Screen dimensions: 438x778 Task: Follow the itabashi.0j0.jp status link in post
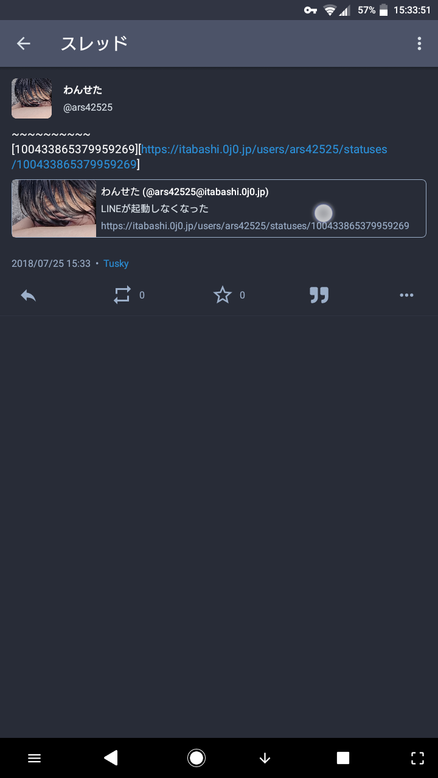[200, 157]
